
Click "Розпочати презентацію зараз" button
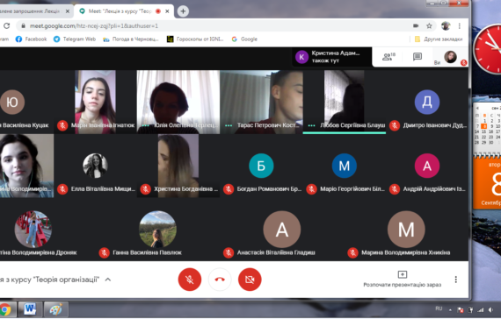(403, 279)
